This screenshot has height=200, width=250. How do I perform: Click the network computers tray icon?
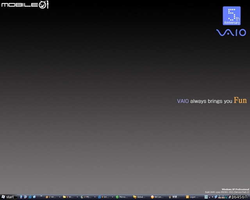pyautogui.click(x=216, y=197)
